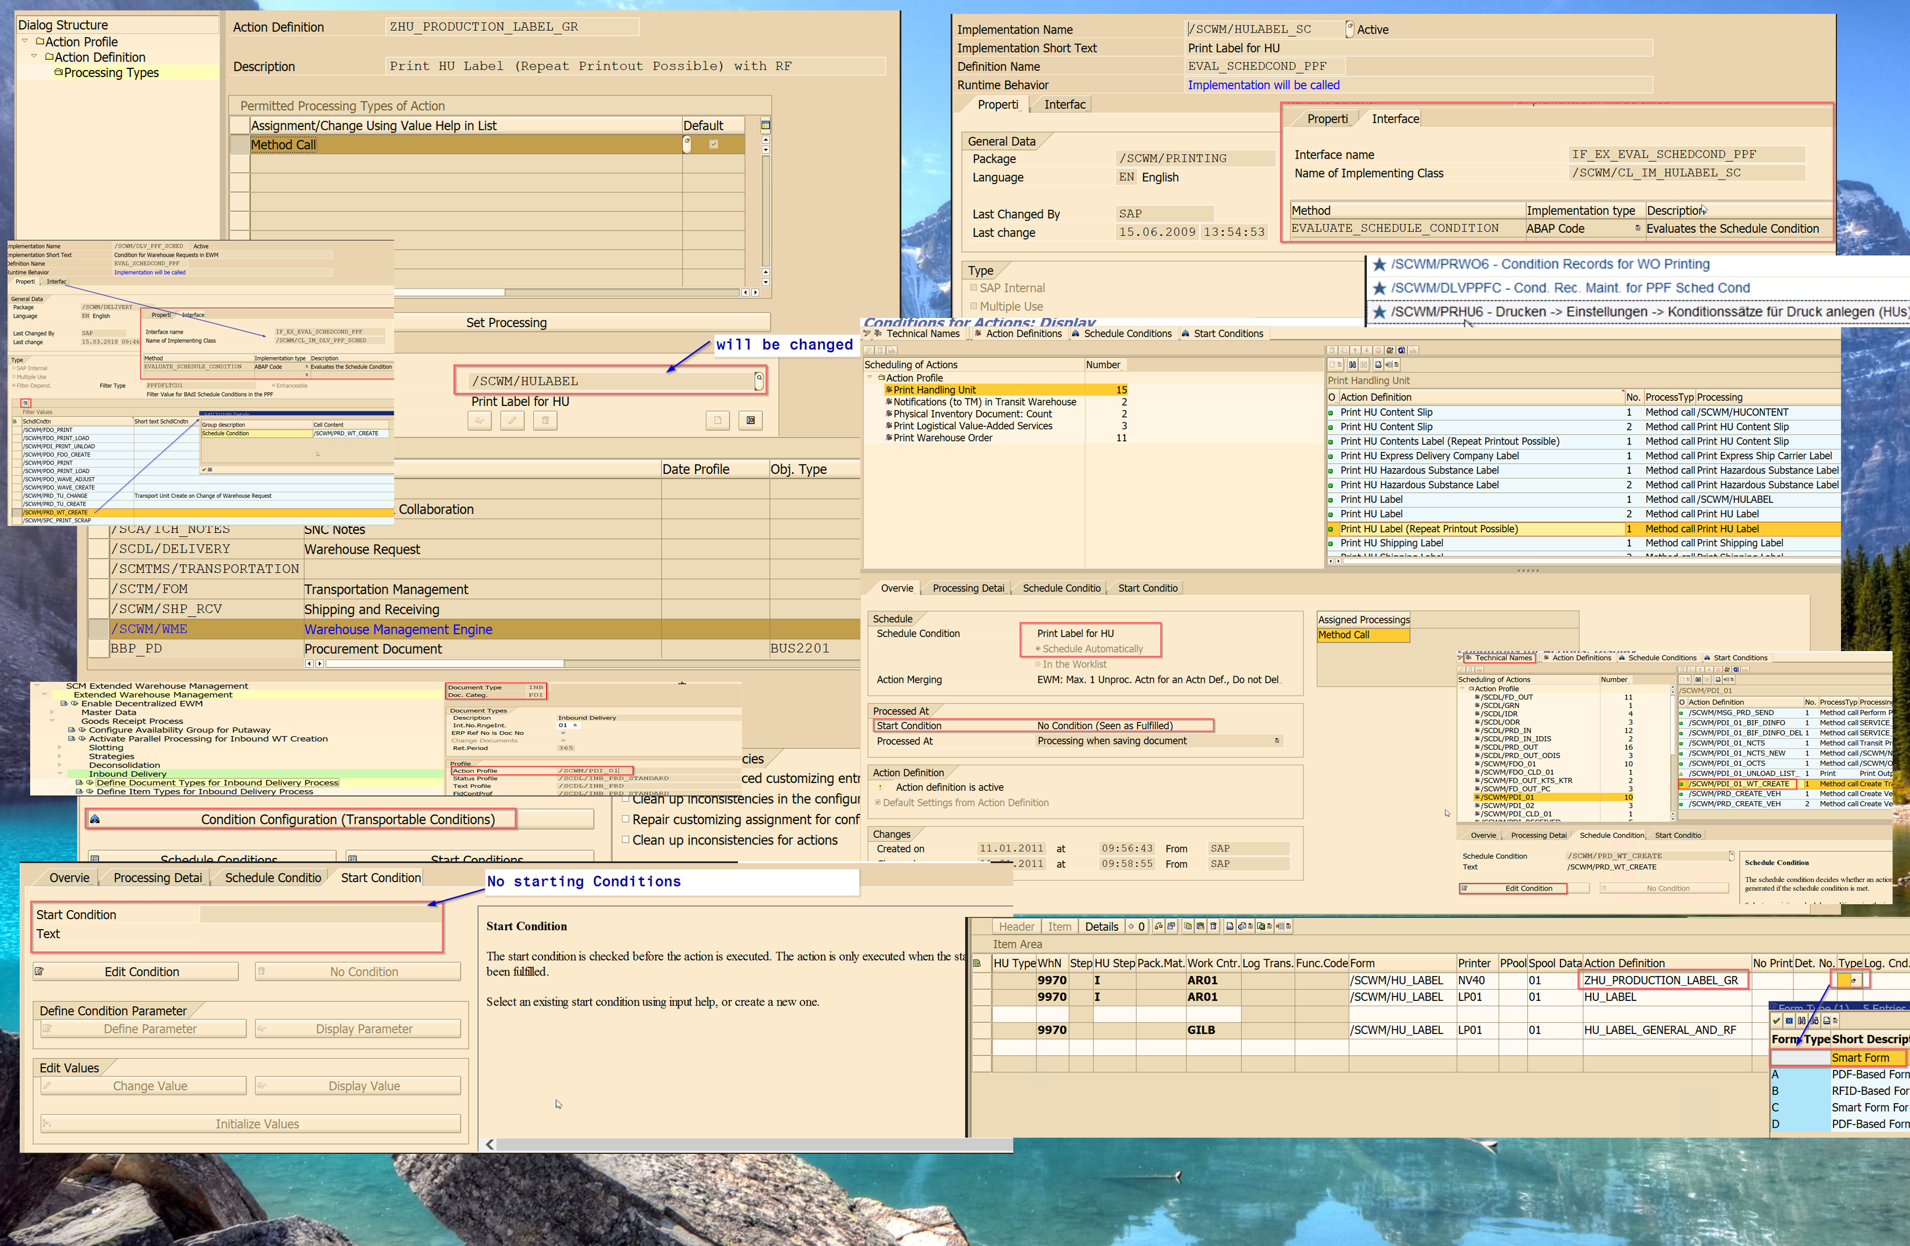Check Clean up inconsistencies for actions box
The width and height of the screenshot is (1910, 1246).
tap(626, 839)
